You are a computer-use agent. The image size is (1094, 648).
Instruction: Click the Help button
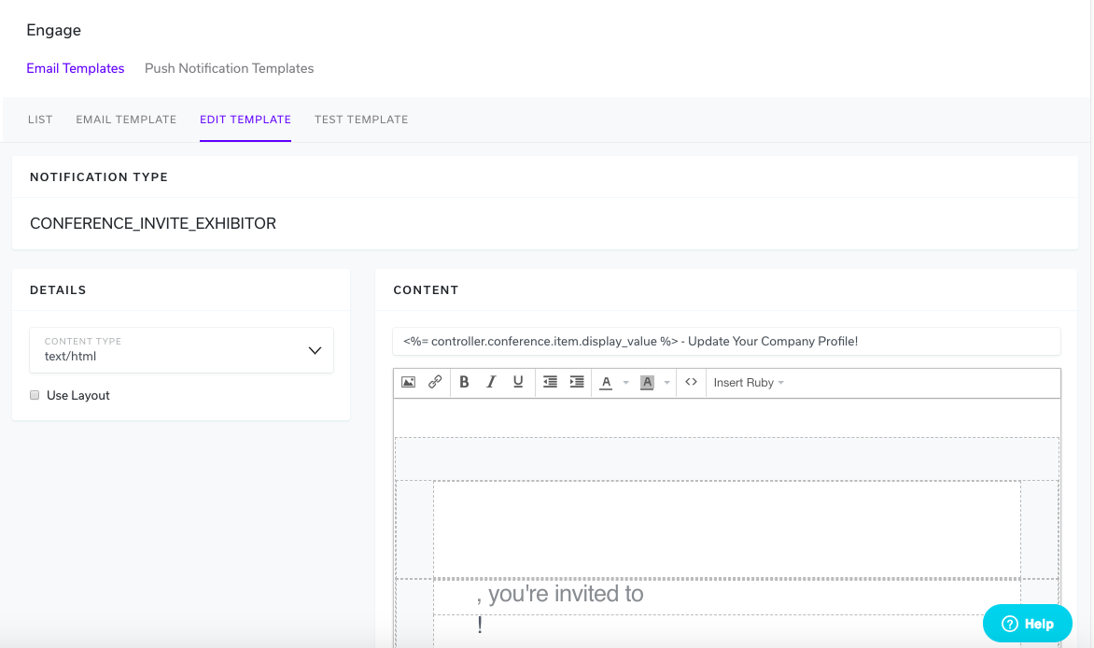point(1027,624)
